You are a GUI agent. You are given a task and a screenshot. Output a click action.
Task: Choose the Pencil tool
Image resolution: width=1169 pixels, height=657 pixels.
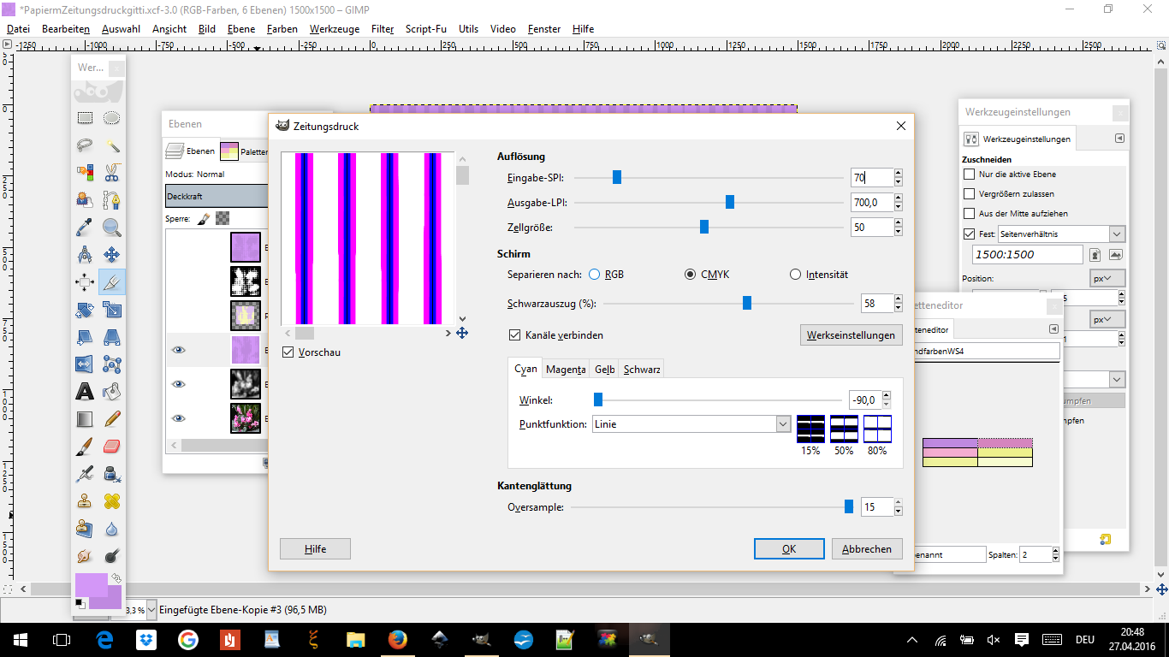112,419
